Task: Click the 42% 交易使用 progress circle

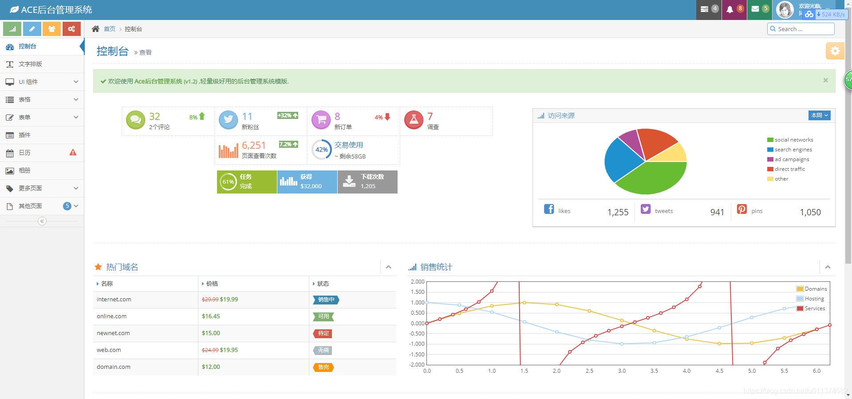Action: [322, 150]
